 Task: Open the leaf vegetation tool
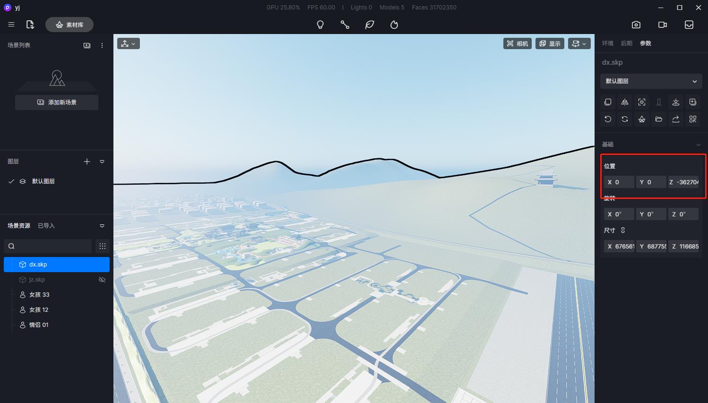point(370,25)
